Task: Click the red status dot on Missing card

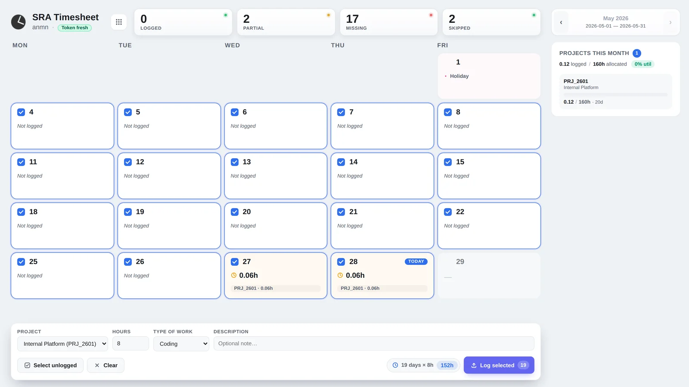Action: point(431,15)
